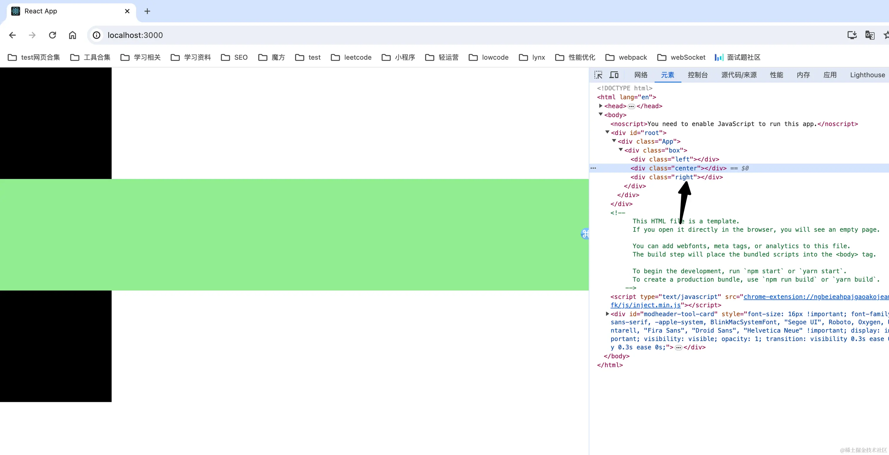Click the localhost:3000 address field
This screenshot has height=455, width=889.
click(135, 35)
